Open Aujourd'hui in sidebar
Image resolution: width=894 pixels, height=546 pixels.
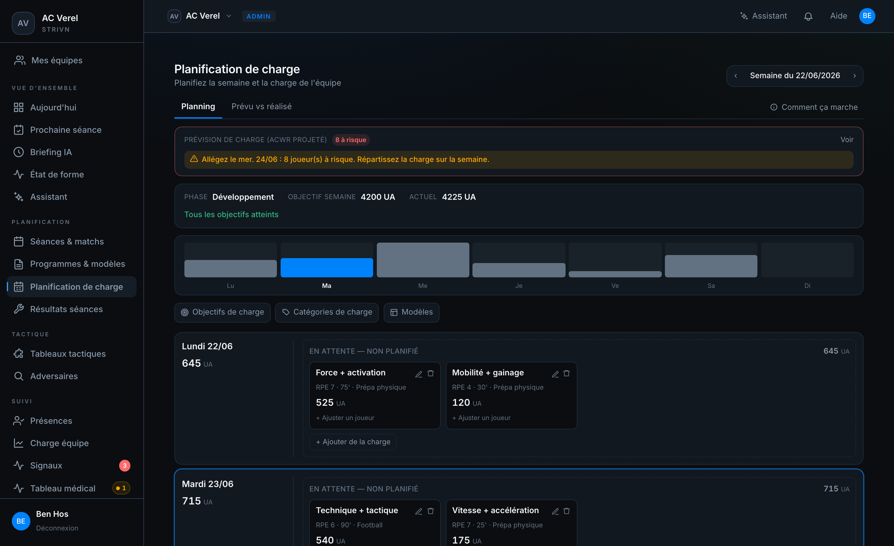[72, 107]
